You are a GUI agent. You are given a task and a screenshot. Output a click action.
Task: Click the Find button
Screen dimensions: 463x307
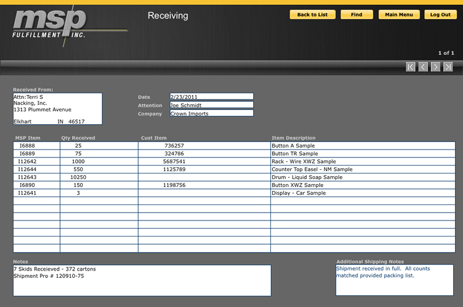point(356,14)
